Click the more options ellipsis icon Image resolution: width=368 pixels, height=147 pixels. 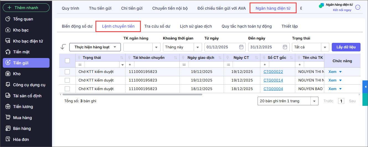[358, 7]
